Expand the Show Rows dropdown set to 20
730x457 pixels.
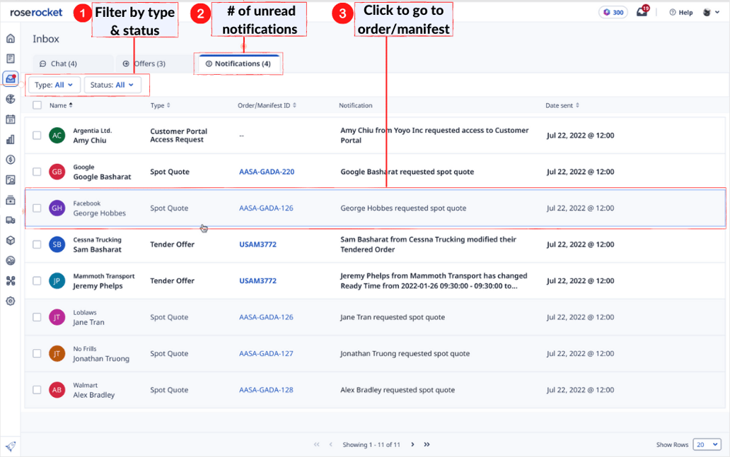click(707, 444)
